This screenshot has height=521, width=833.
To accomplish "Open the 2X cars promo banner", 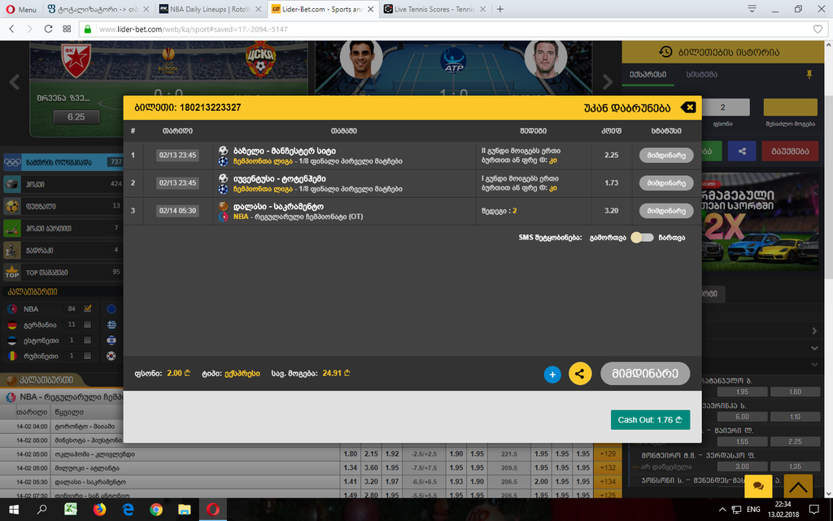I will click(761, 221).
